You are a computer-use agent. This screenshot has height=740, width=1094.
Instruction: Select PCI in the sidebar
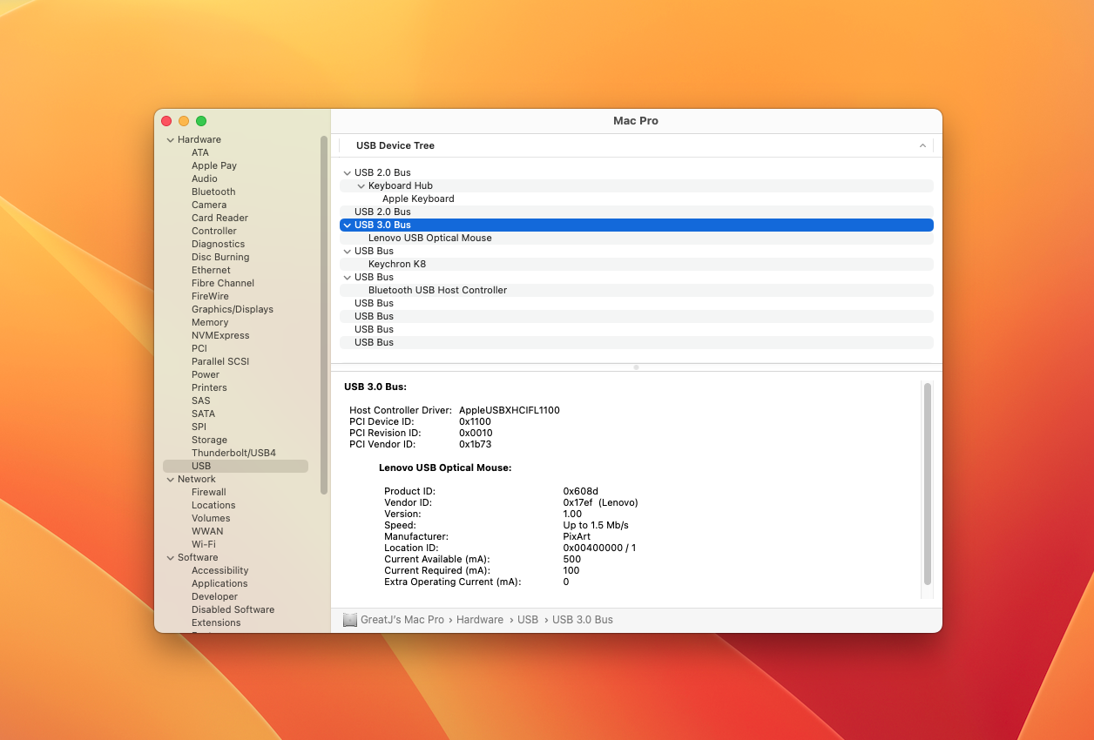click(x=199, y=348)
